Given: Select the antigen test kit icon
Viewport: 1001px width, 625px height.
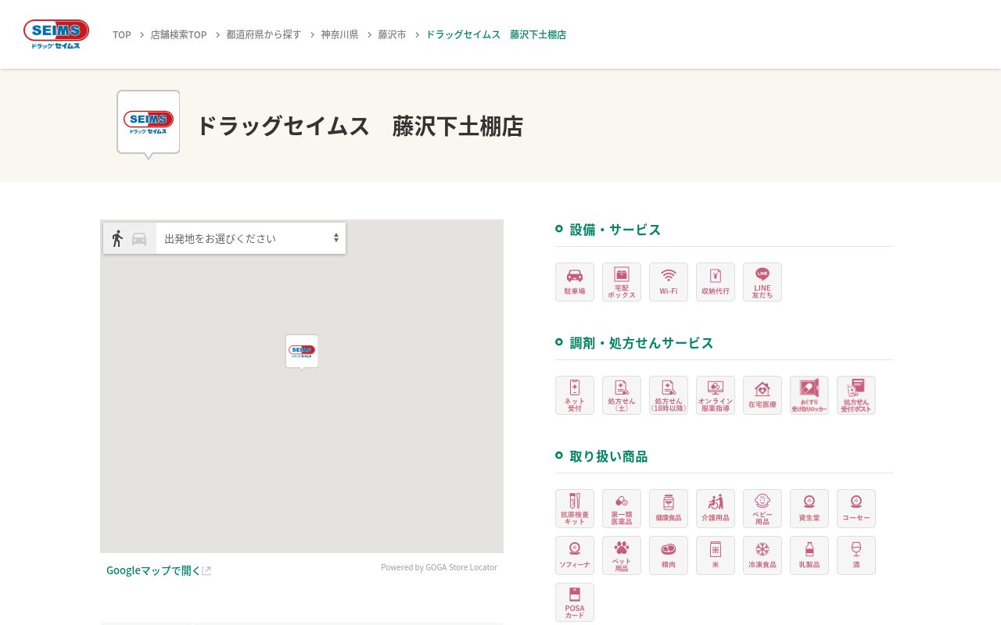Looking at the screenshot, I should (575, 509).
